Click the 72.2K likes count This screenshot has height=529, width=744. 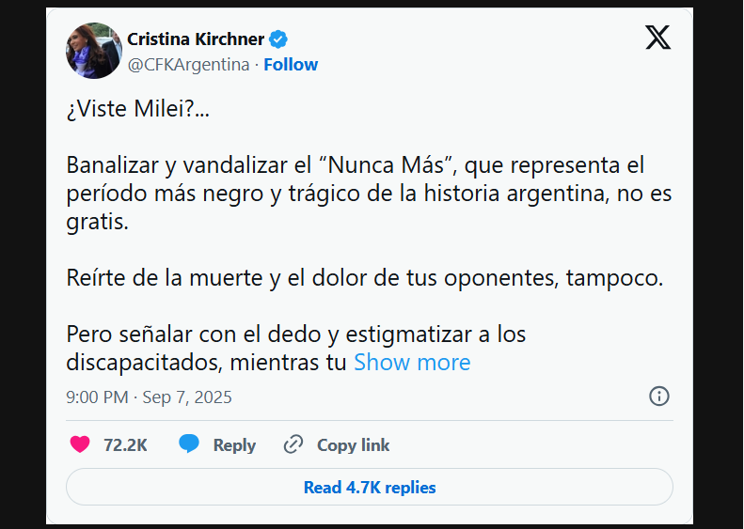(x=125, y=444)
